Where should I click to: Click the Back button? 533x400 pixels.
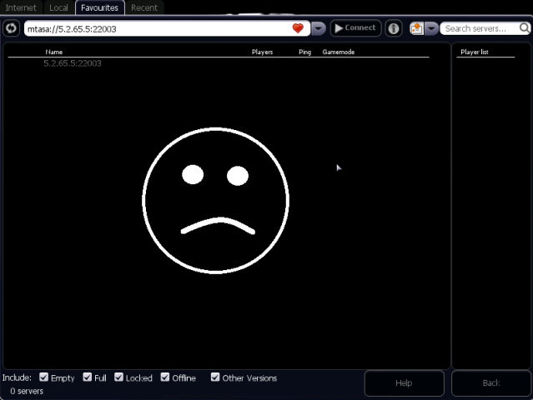[491, 383]
